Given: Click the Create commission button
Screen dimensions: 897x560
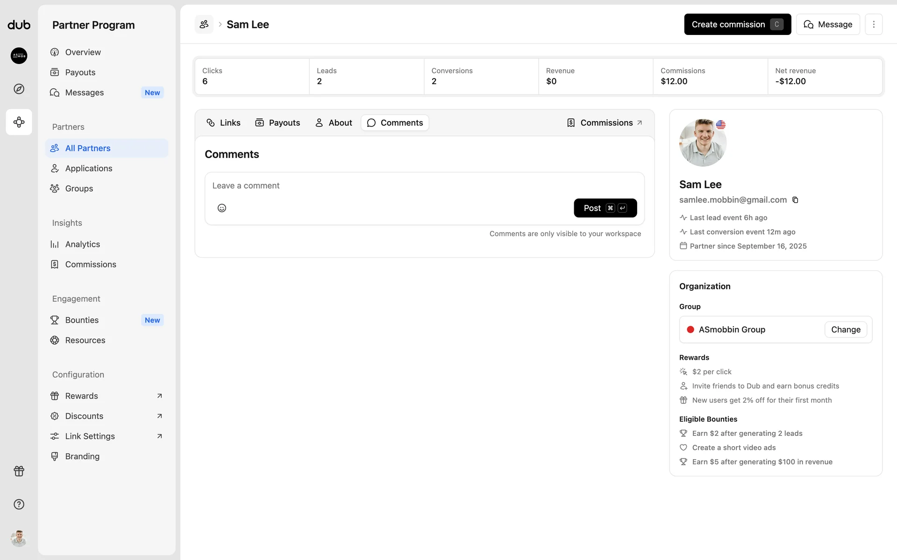Looking at the screenshot, I should (737, 24).
